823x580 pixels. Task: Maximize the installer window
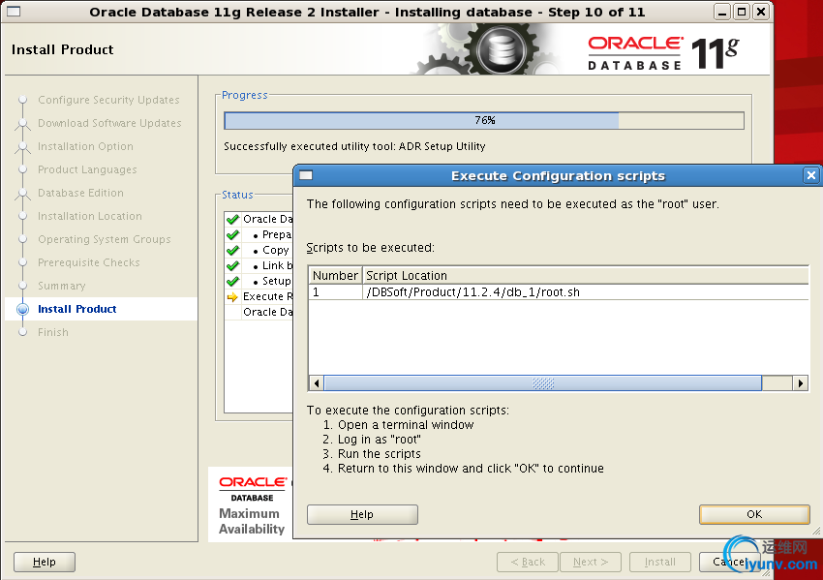742,12
